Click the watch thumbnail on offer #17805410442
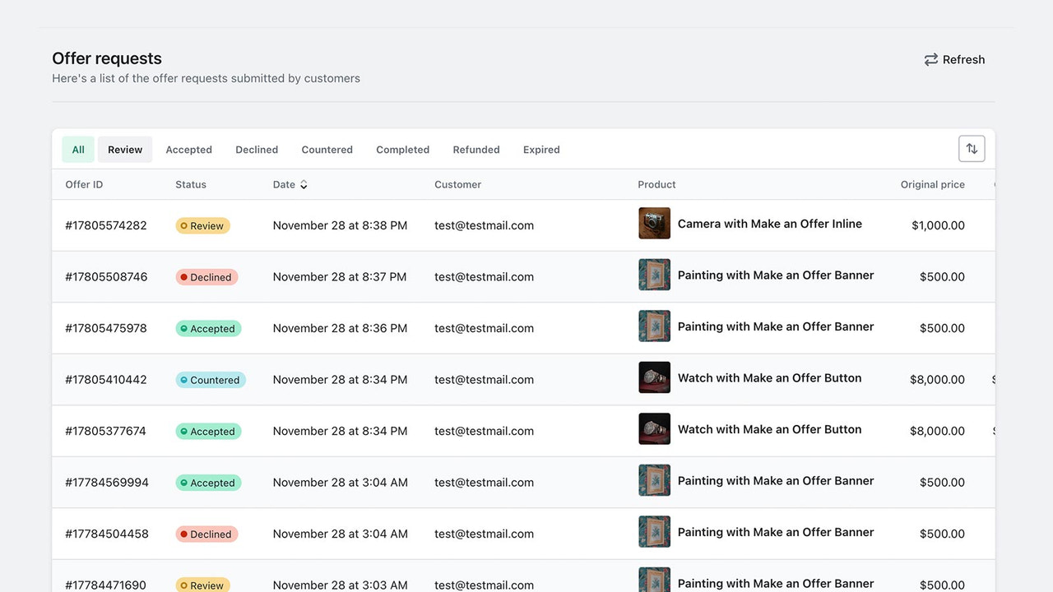Image resolution: width=1053 pixels, height=592 pixels. pyautogui.click(x=654, y=377)
